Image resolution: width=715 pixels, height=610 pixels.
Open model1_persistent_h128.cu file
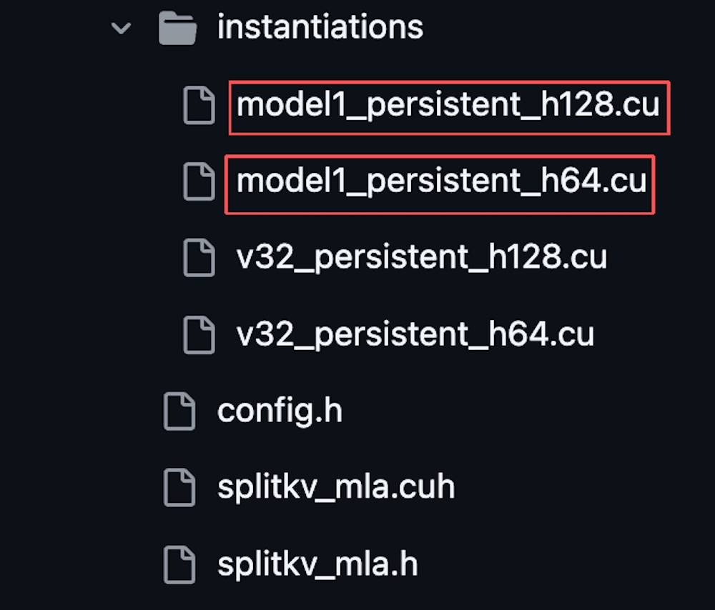448,106
